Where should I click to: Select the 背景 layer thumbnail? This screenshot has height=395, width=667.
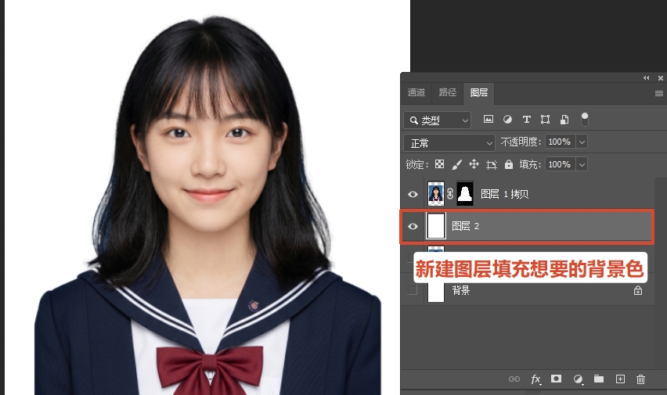435,292
